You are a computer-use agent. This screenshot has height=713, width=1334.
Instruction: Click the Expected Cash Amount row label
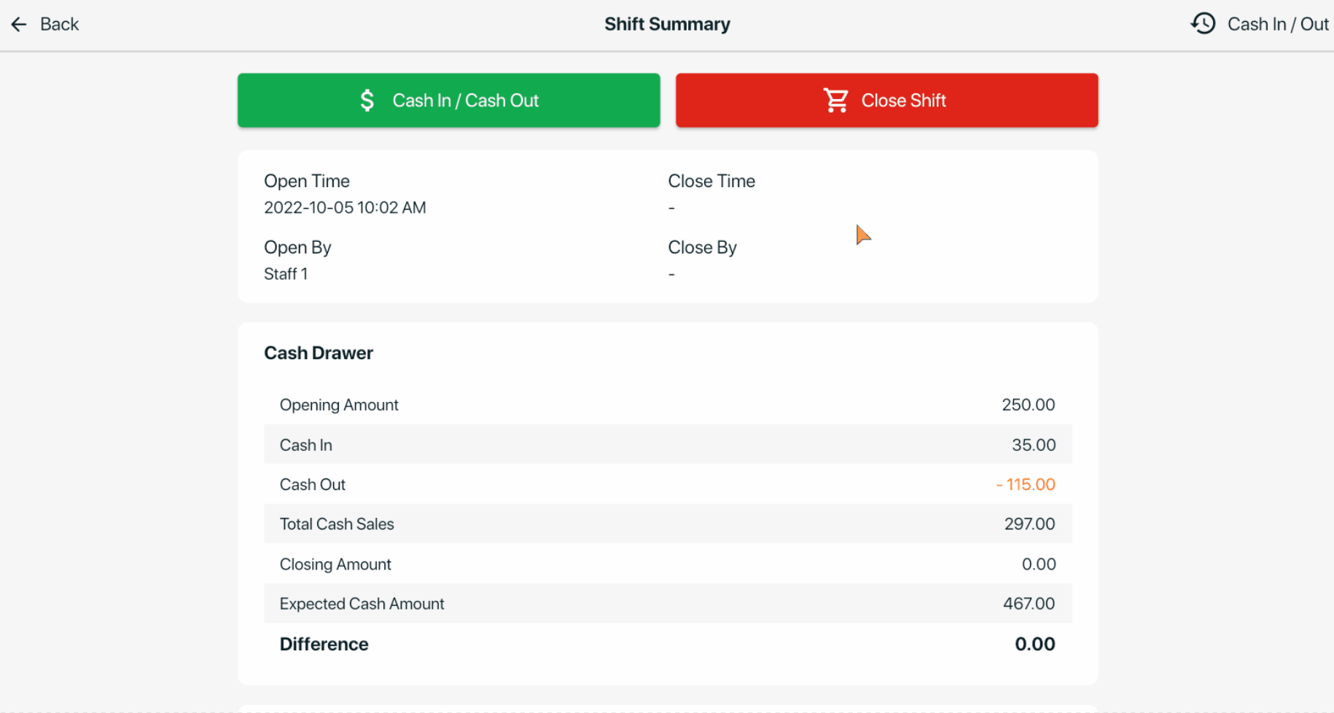362,604
